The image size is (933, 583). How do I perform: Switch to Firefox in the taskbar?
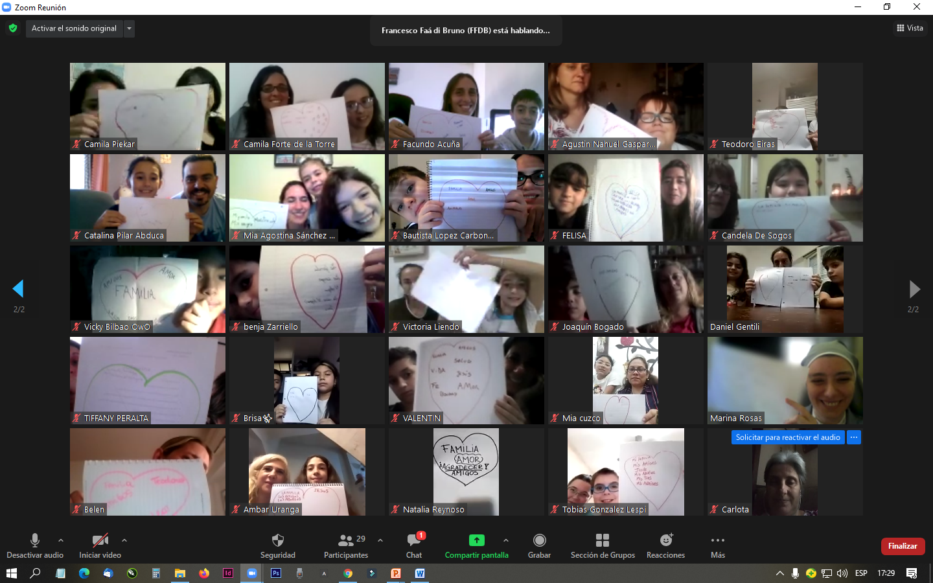[204, 573]
